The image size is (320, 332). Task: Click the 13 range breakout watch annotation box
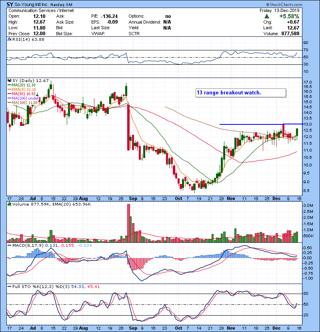(241, 93)
